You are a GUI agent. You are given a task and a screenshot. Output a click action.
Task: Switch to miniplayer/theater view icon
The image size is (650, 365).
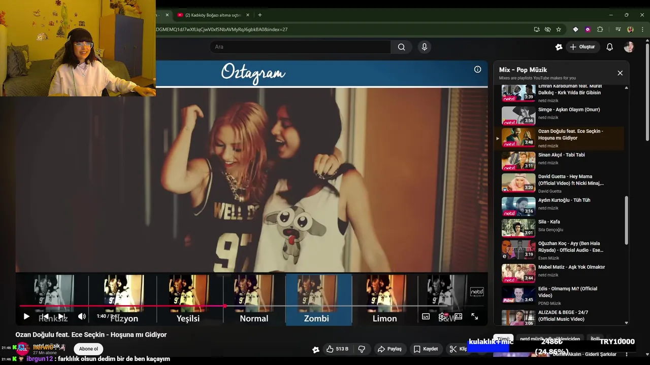tap(459, 316)
